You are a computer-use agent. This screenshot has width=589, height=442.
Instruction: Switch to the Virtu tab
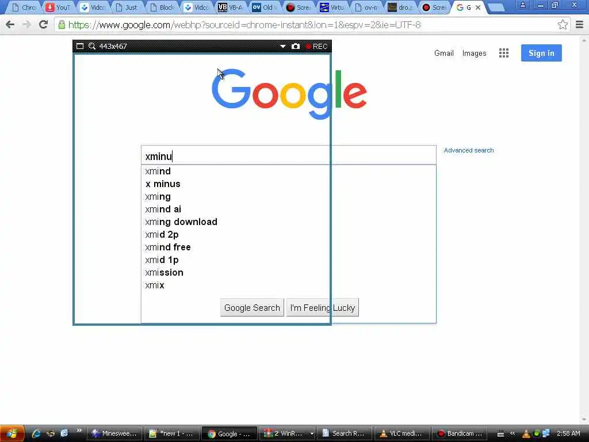(332, 7)
